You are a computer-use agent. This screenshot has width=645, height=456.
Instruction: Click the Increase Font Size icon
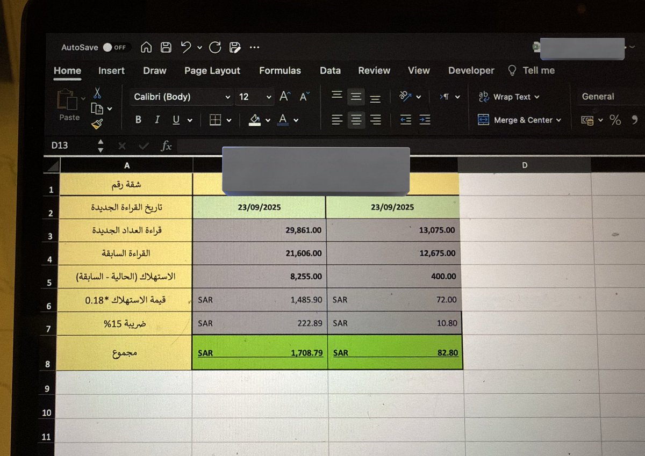(285, 97)
